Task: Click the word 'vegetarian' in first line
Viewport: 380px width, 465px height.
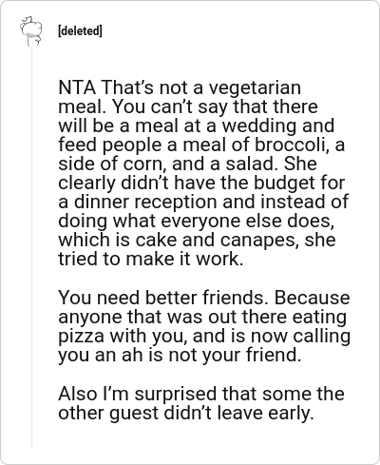Action: tap(255, 88)
